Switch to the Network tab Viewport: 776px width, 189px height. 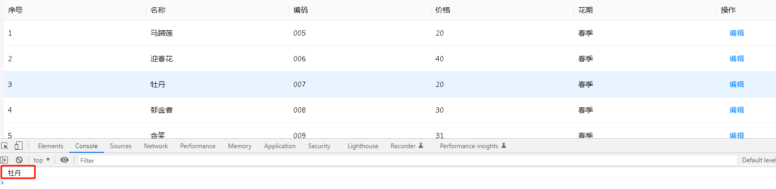point(156,146)
